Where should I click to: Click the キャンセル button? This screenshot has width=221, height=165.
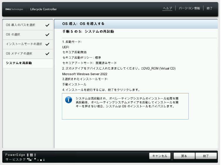coord(160,156)
